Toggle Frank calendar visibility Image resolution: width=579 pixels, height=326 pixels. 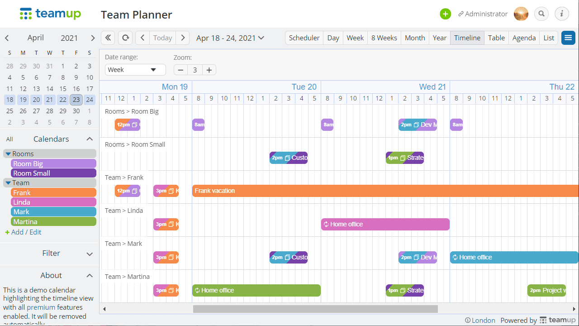coord(53,192)
